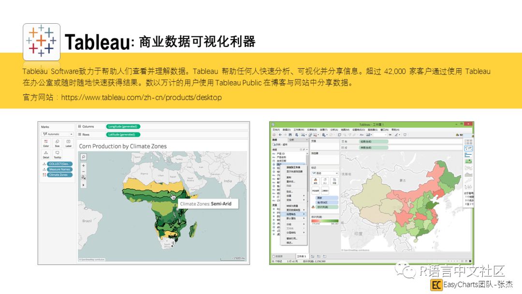The image size is (522, 294).
Task: Select the Longitude (generated) pill on Columns
Action: point(123,127)
